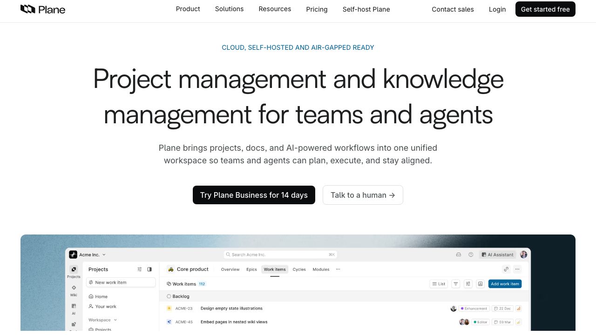Image resolution: width=596 pixels, height=335 pixels.
Task: Click Get started free button
Action: coord(545,9)
